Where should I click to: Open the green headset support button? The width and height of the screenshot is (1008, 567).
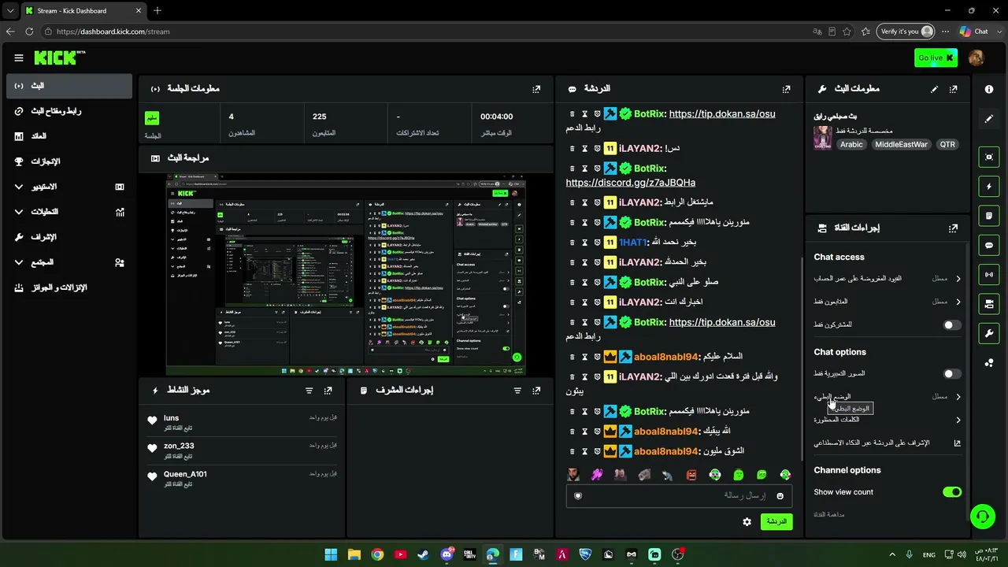[982, 517]
